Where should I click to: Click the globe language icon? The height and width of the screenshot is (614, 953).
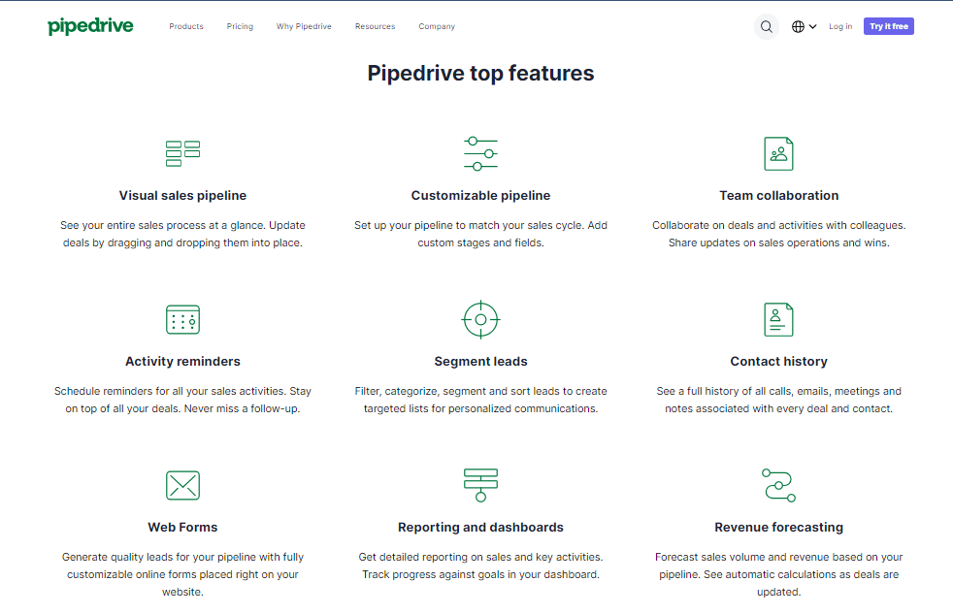[798, 27]
